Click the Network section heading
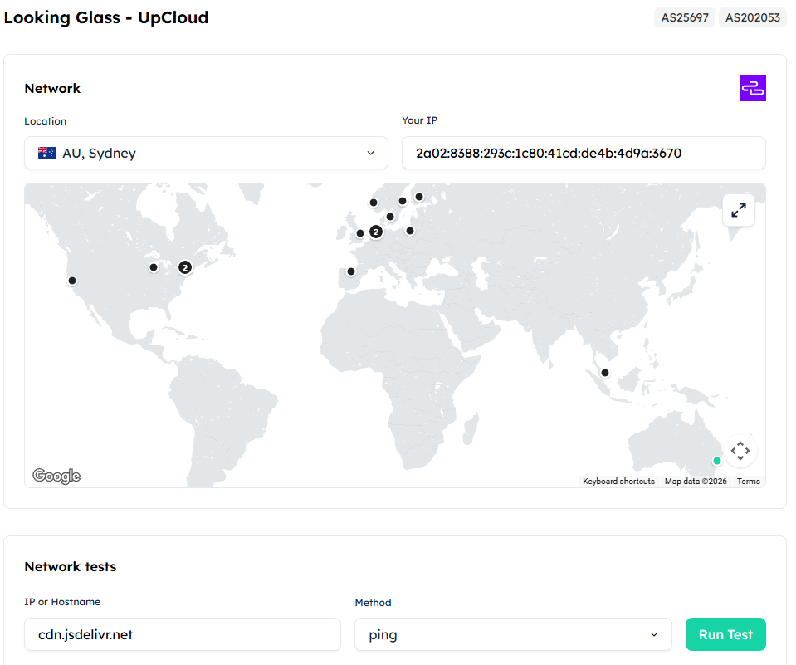The width and height of the screenshot is (796, 665). (x=52, y=88)
